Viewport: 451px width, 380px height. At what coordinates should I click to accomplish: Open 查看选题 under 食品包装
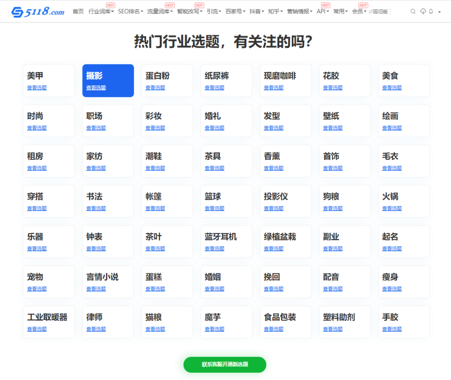274,329
